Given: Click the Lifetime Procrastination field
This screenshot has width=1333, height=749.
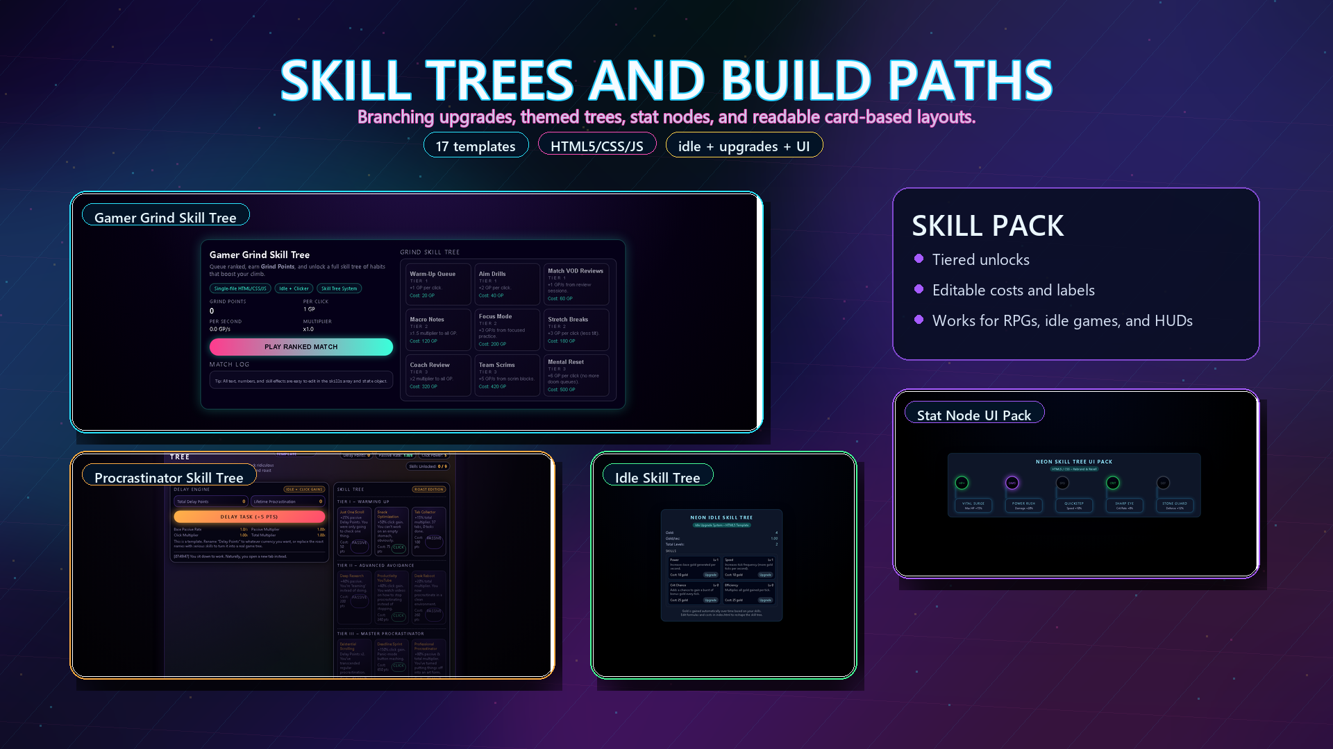Looking at the screenshot, I should click(x=287, y=501).
